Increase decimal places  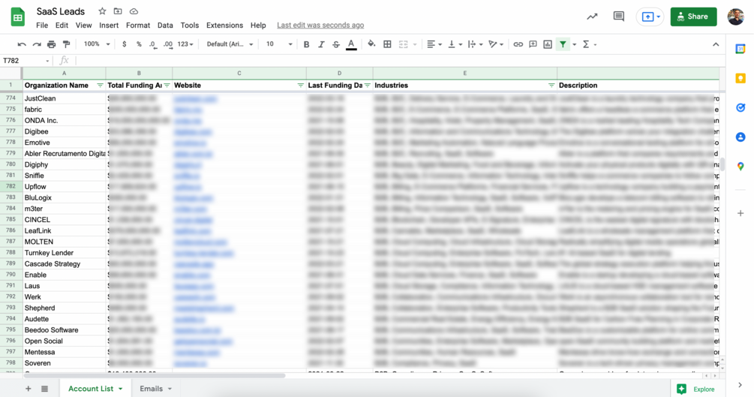pyautogui.click(x=168, y=44)
